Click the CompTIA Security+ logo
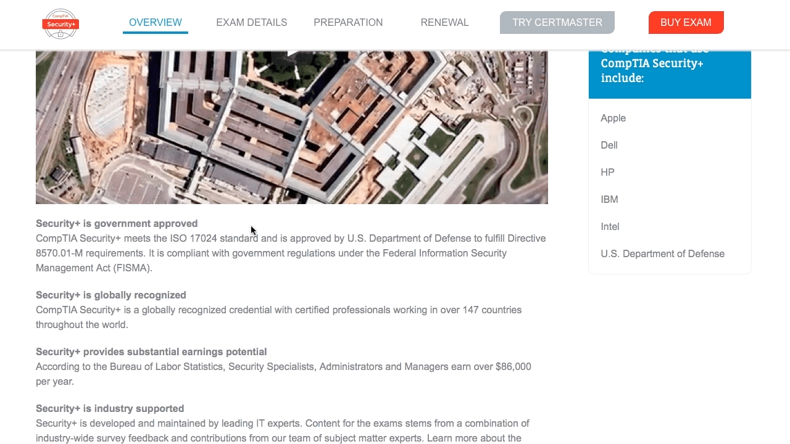Screen dimensions: 790x444 coord(60,23)
